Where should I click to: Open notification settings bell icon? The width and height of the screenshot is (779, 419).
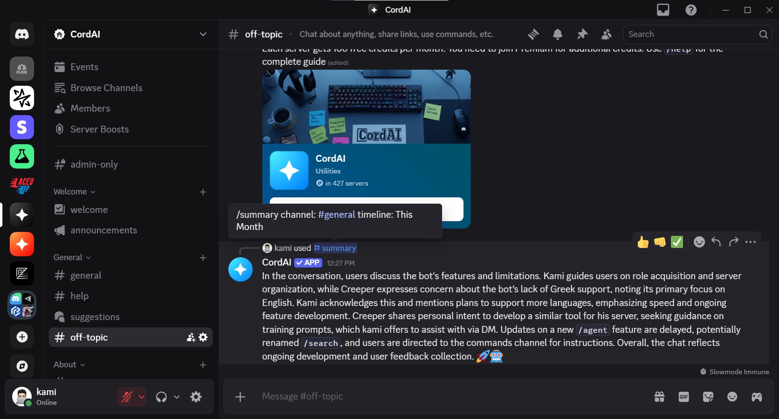pyautogui.click(x=557, y=34)
